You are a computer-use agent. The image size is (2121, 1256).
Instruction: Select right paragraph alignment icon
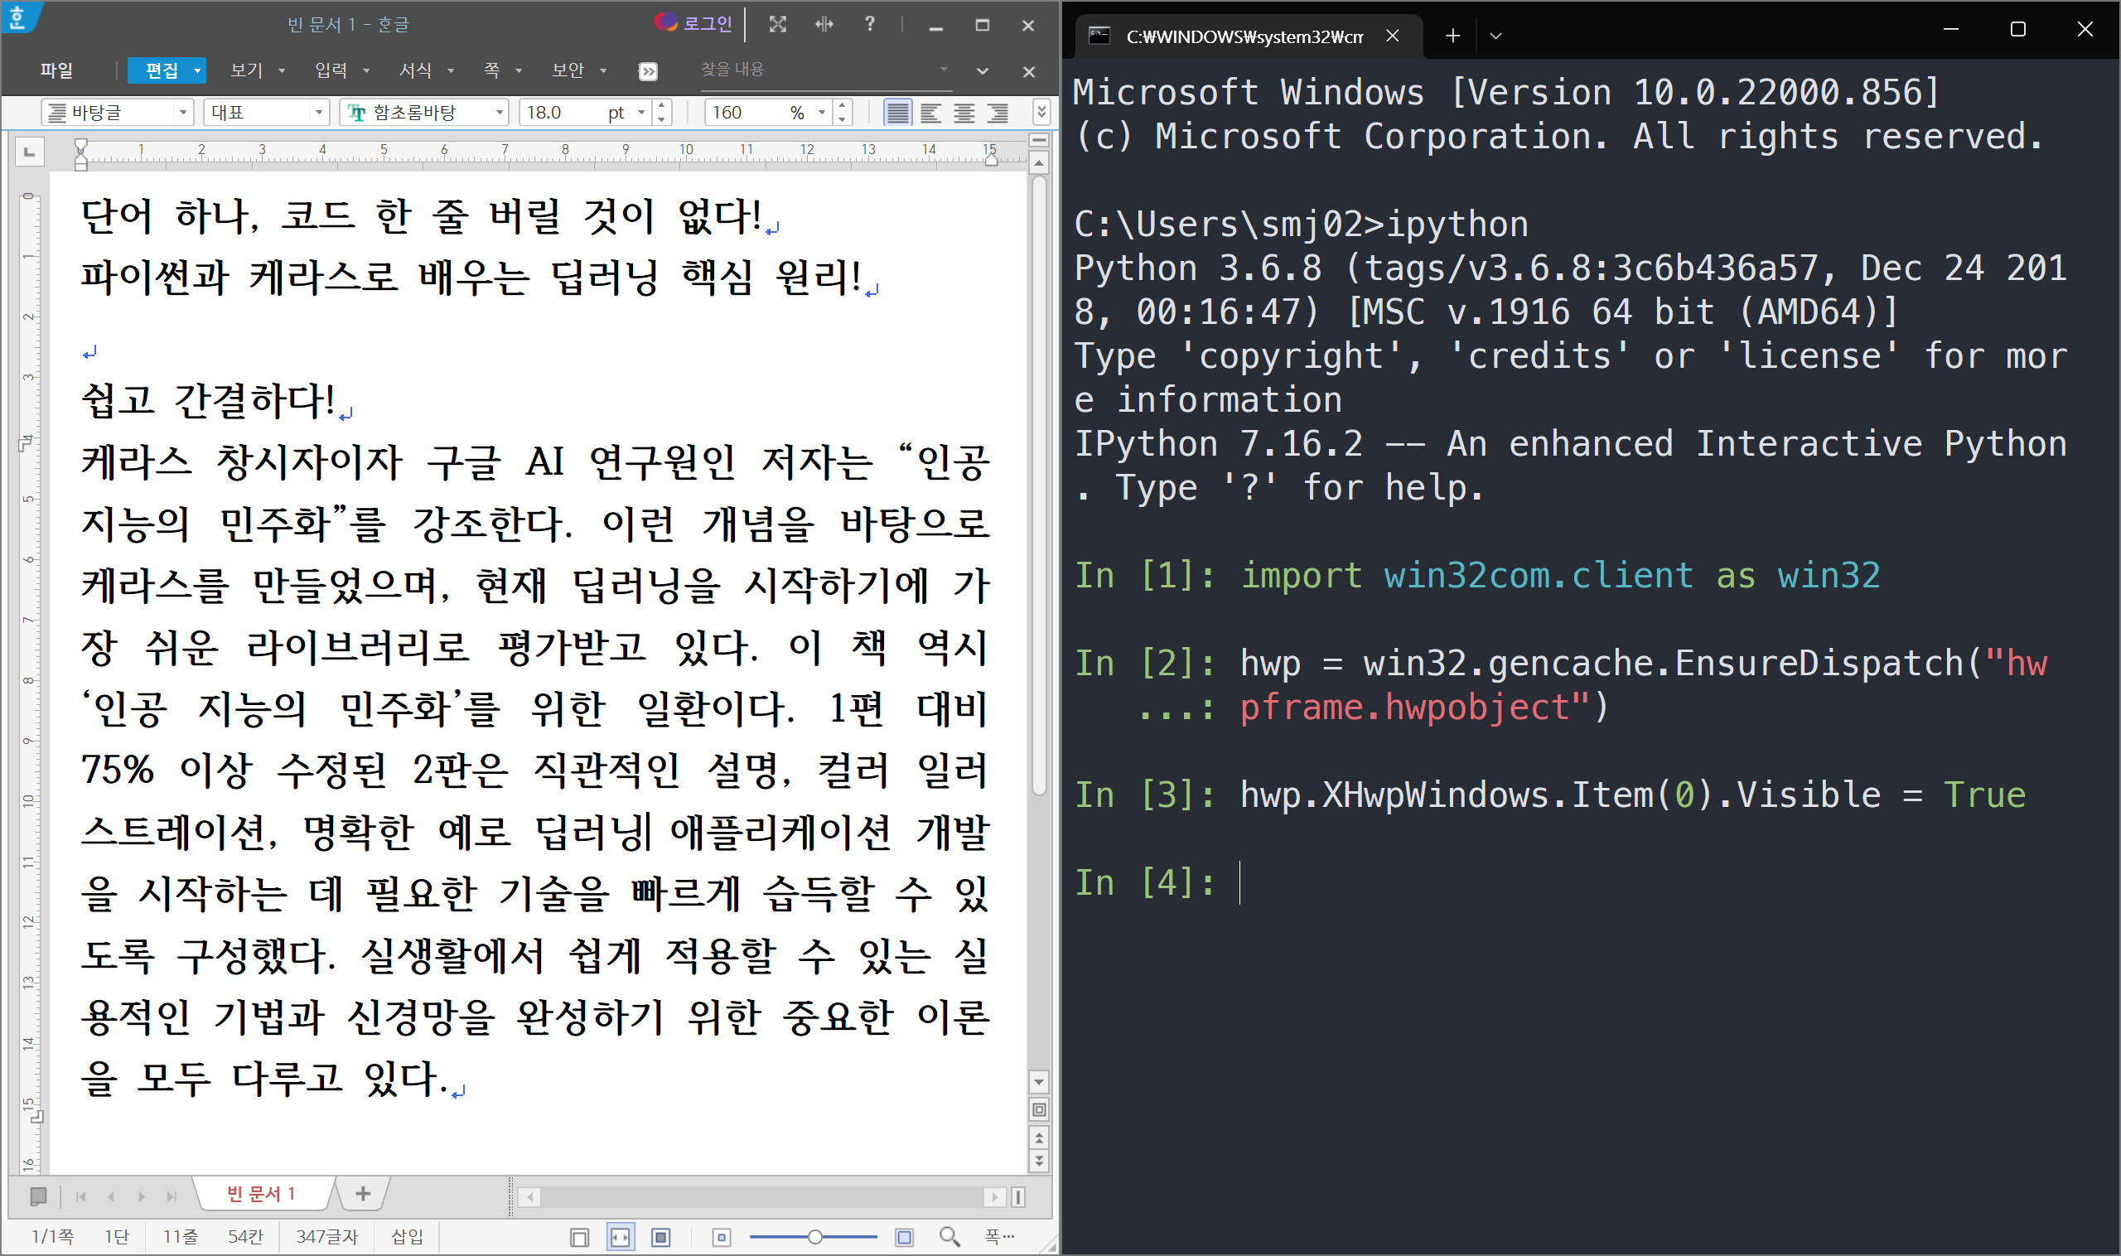[997, 113]
